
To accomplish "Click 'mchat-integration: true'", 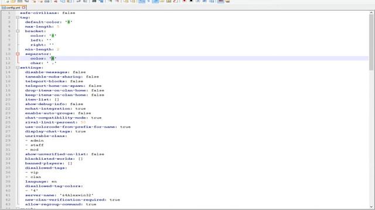I will tap(55, 108).
